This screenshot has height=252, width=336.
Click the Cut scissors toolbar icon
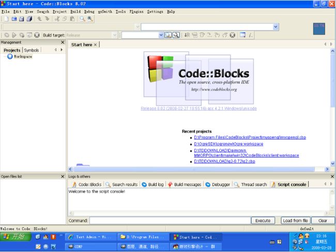click(57, 19)
